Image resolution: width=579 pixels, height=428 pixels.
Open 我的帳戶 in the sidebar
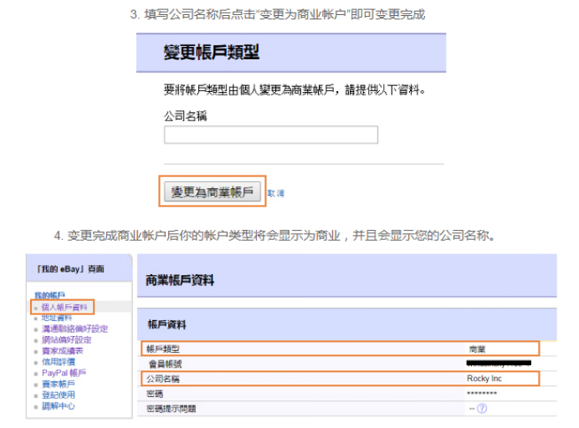48,296
